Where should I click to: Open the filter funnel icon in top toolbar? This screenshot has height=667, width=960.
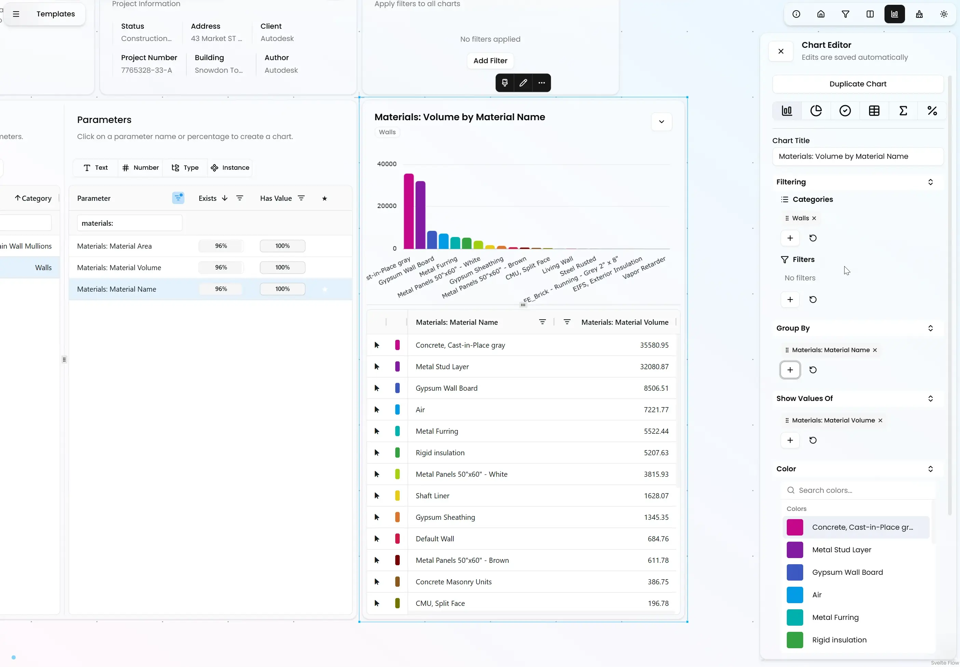[845, 14]
